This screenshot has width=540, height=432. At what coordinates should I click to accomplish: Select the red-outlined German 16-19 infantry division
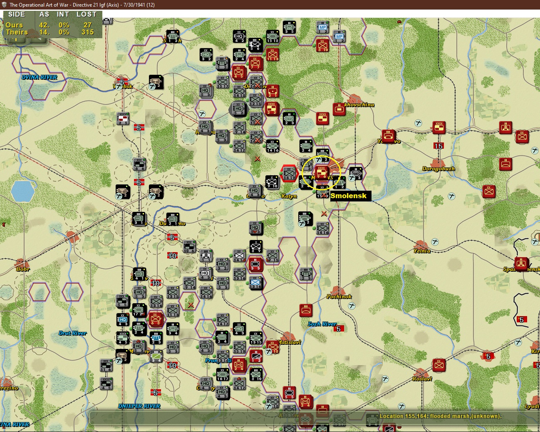[x=289, y=173]
